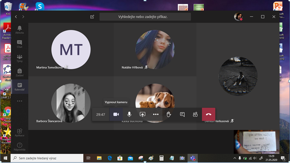Click the self camera preview thumbnail
This screenshot has height=163, width=290.
click(x=257, y=142)
